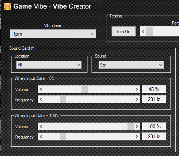
Task: Click the 0% Volume slider thumb
Action: (84, 89)
